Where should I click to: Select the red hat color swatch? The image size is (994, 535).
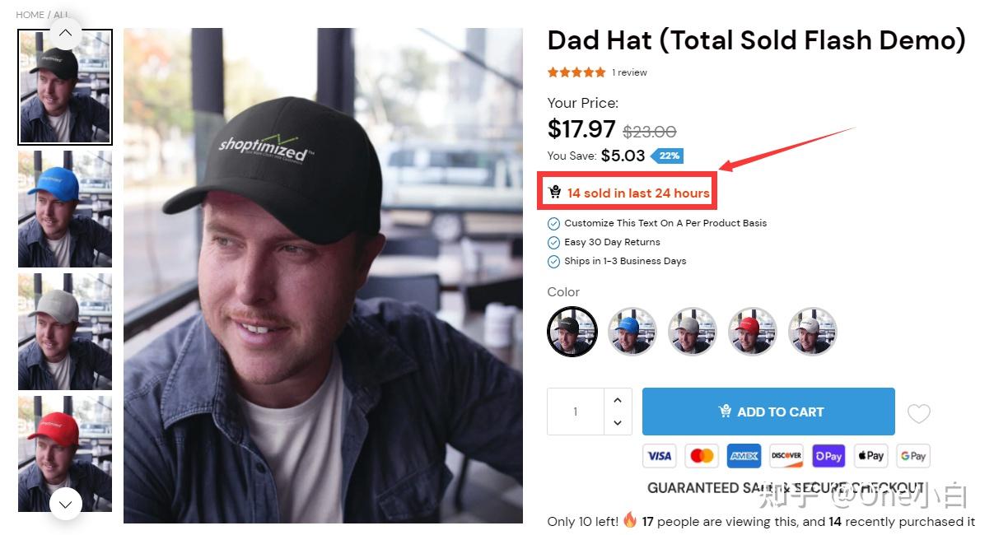point(753,332)
